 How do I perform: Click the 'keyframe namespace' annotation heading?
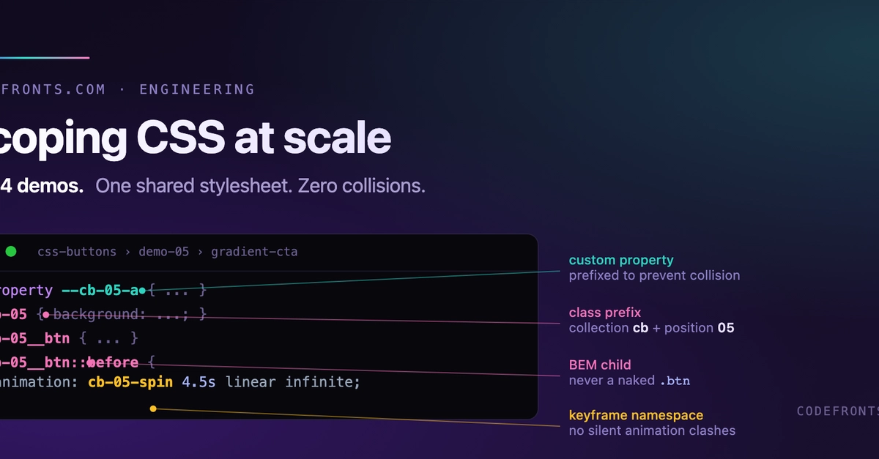(x=636, y=415)
